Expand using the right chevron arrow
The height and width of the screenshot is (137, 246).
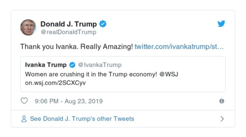tap(222, 119)
